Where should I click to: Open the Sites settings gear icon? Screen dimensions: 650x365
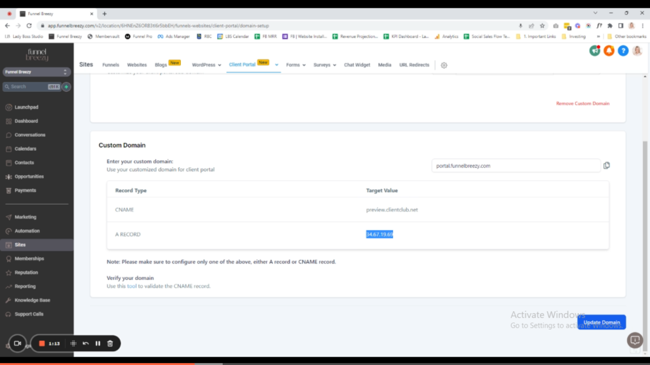click(x=444, y=65)
